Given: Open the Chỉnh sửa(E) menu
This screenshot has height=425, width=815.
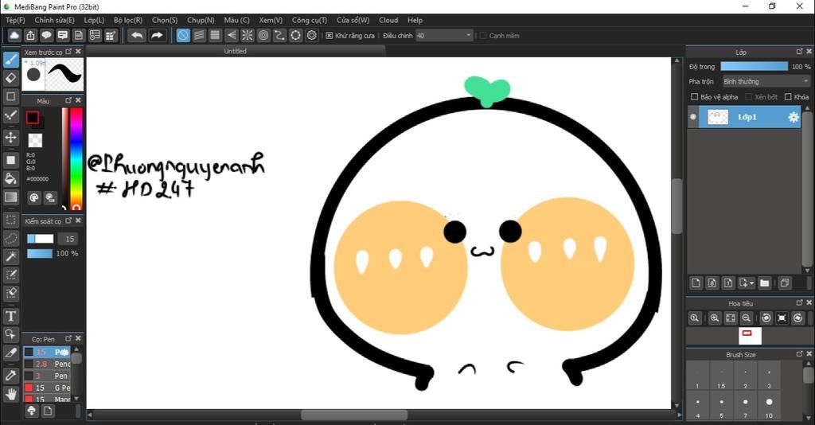Looking at the screenshot, I should click(x=55, y=20).
